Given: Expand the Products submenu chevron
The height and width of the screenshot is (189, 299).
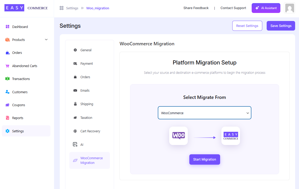Looking at the screenshot, I should tap(46, 40).
